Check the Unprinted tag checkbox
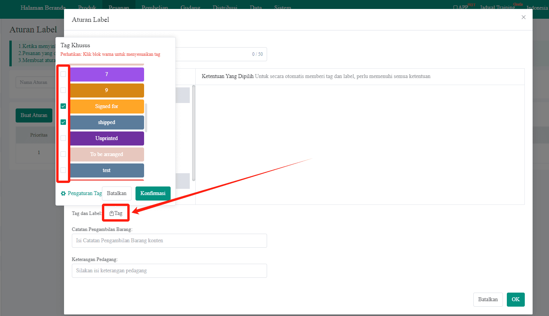 coord(63,138)
